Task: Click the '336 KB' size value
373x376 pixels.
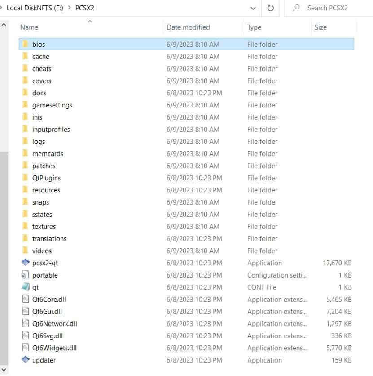Action: click(342, 336)
